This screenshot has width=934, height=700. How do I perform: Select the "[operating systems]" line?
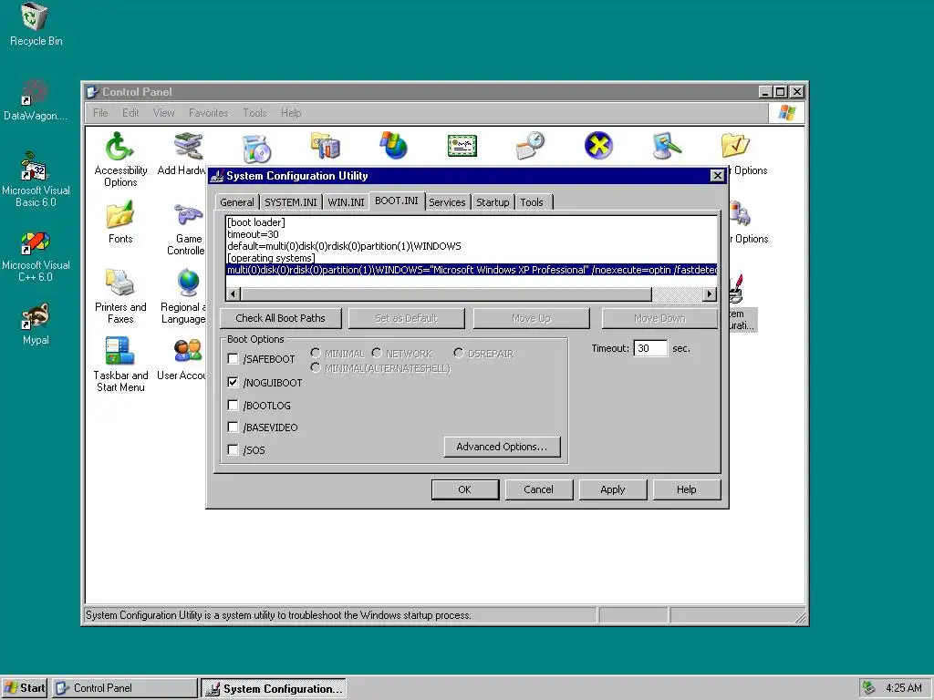coord(271,258)
